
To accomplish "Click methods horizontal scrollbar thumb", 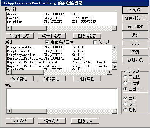I will coord(29,111).
